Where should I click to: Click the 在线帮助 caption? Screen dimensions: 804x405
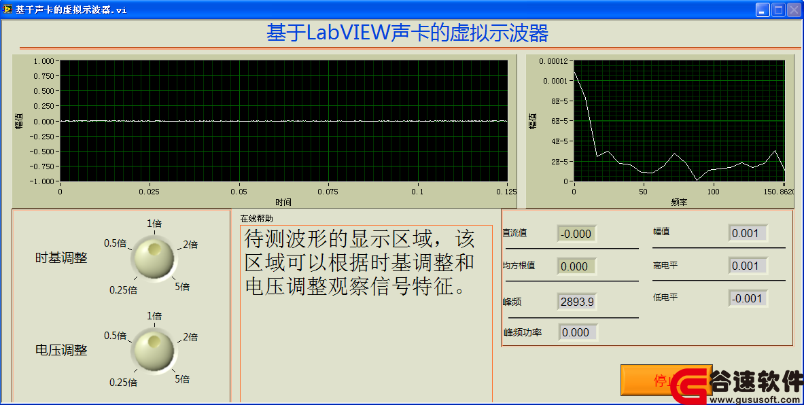(x=256, y=218)
